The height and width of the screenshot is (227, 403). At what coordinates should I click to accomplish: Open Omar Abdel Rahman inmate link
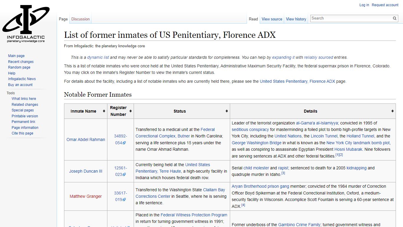[86, 140]
